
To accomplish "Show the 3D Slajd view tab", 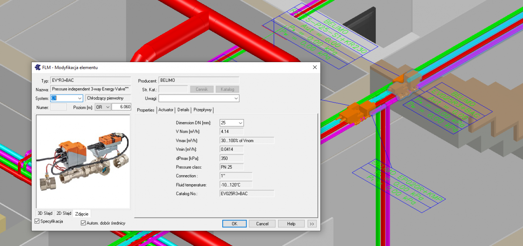I will coord(45,213).
